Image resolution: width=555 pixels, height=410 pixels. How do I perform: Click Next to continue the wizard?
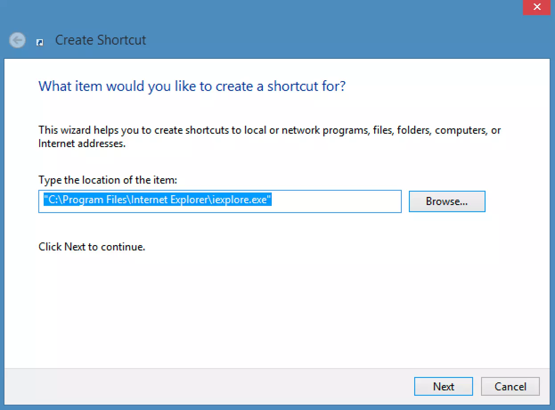pyautogui.click(x=443, y=386)
